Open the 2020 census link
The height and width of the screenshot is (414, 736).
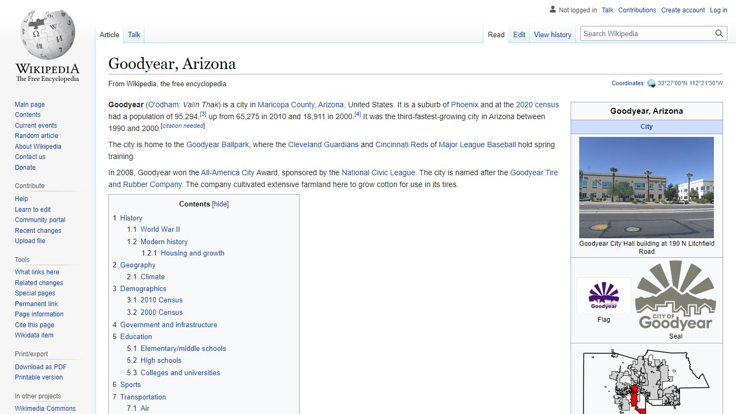coord(537,105)
